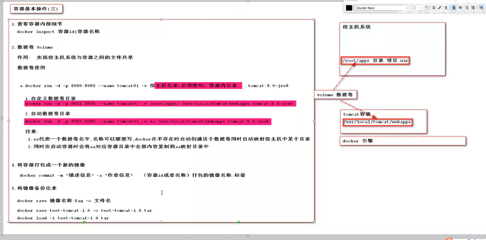
Task: Select justify text alignment icon
Action: point(473,8)
